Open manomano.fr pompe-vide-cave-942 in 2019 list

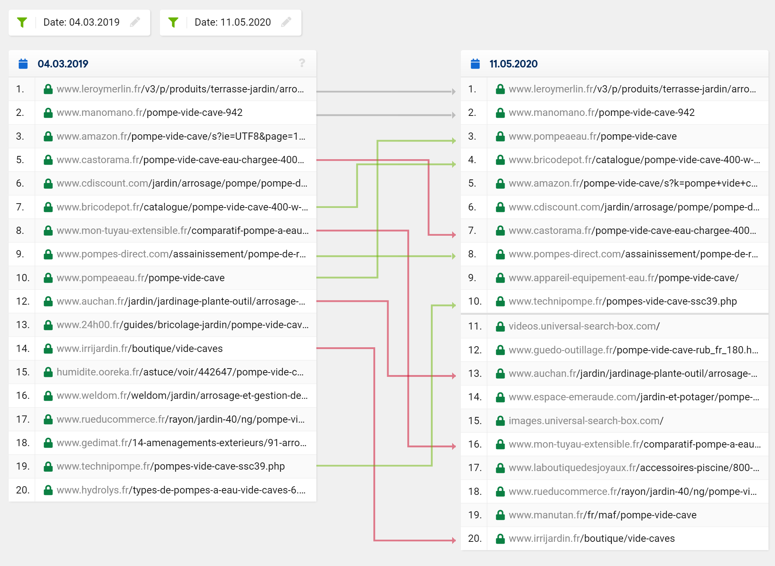[150, 113]
